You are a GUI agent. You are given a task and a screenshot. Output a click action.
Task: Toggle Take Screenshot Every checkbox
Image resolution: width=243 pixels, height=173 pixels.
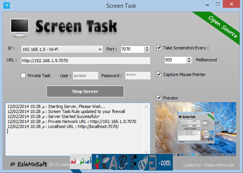[x=159, y=48]
